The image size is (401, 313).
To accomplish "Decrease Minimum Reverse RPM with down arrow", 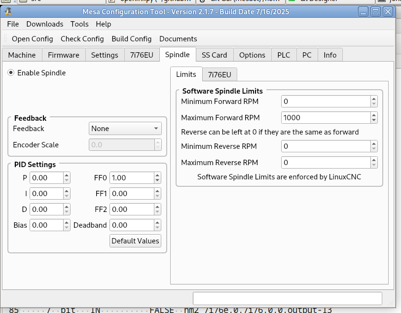I will [x=374, y=149].
